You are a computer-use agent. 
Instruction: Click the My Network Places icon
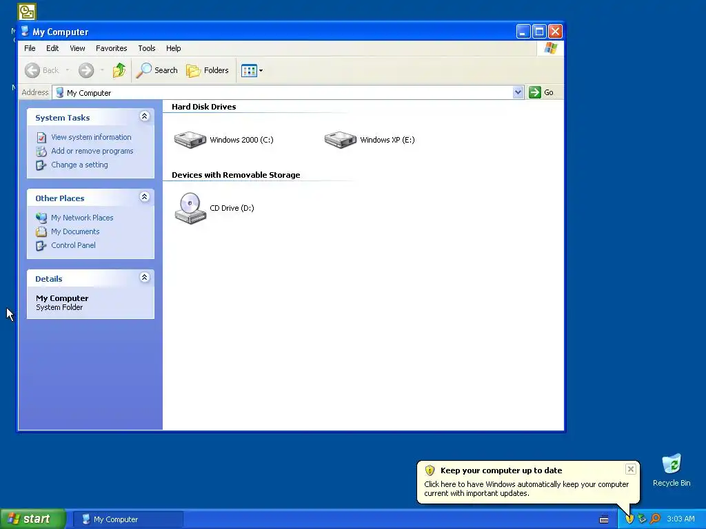41,218
